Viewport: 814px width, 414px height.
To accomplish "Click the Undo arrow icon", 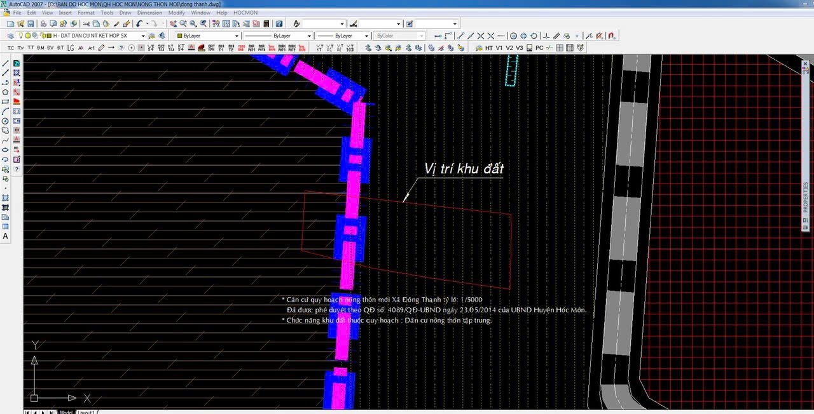I will point(139,24).
